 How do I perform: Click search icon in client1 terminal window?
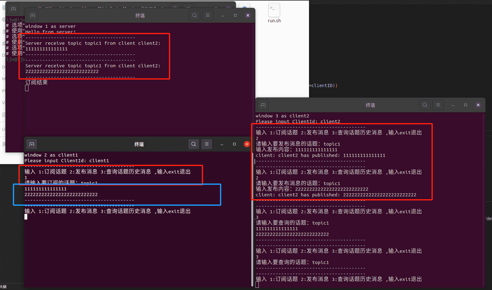[194, 144]
